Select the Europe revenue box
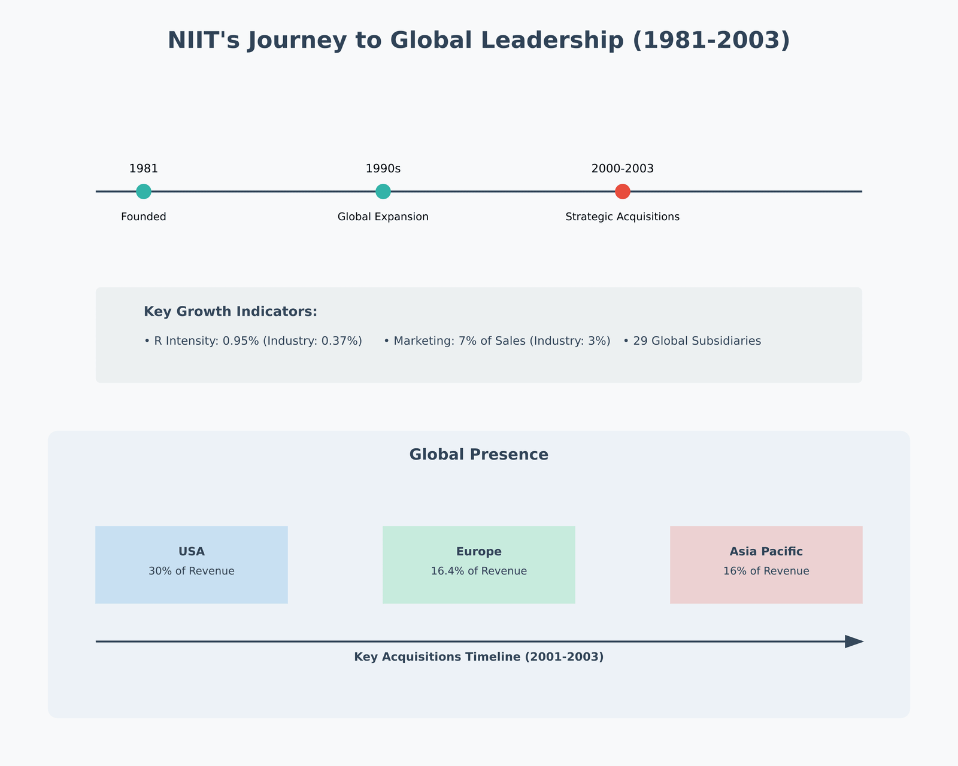This screenshot has height=766, width=958. (479, 565)
